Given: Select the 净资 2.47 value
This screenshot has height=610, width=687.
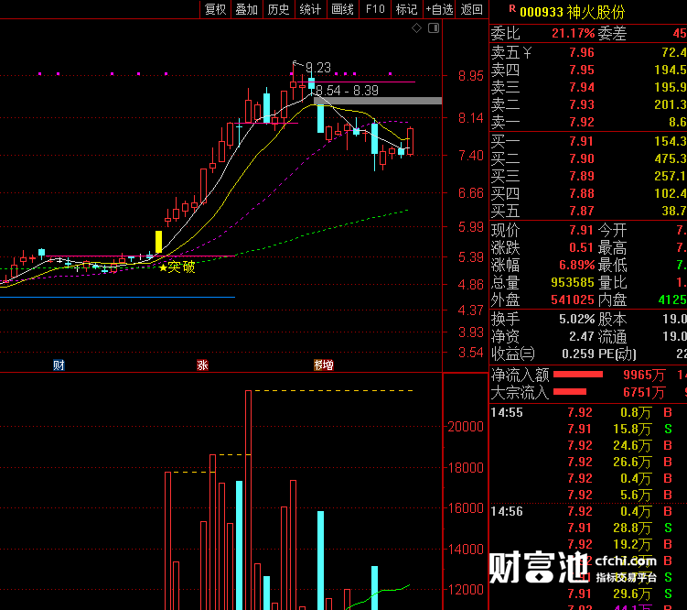Looking at the screenshot, I should (582, 336).
